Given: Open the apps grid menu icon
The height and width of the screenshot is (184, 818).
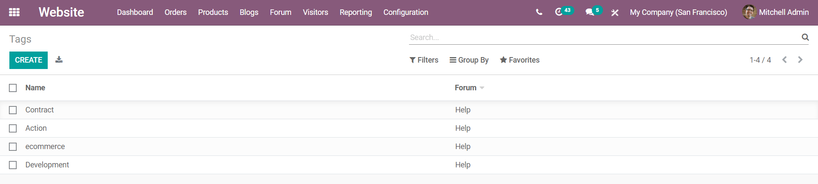Looking at the screenshot, I should coord(14,12).
